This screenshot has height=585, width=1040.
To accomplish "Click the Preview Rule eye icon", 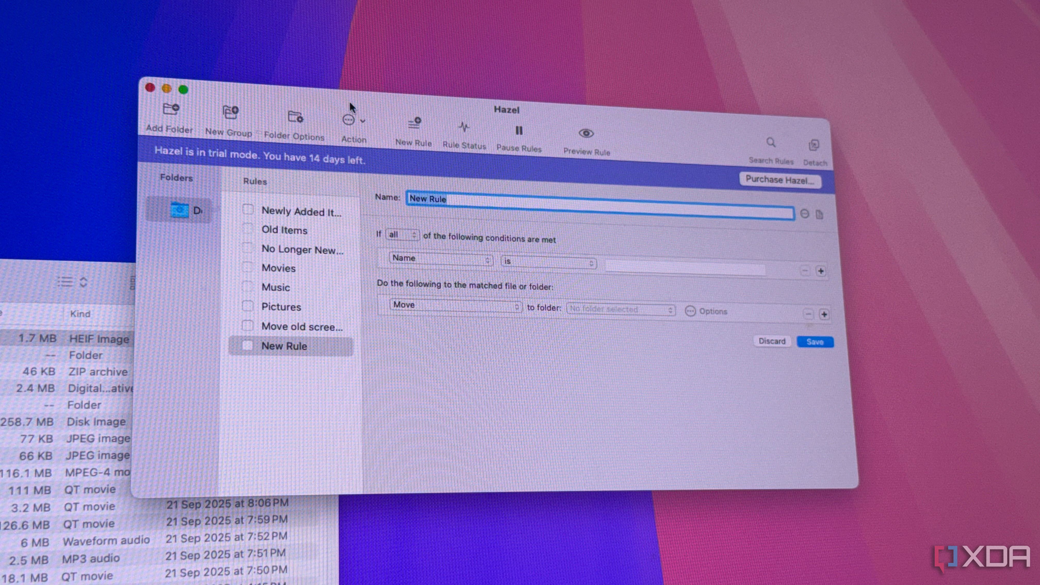I will tap(586, 134).
